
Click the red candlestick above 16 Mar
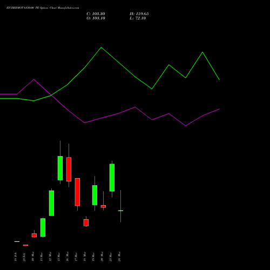click(69, 169)
